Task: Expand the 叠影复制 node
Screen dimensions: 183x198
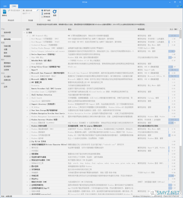Action: point(27,154)
